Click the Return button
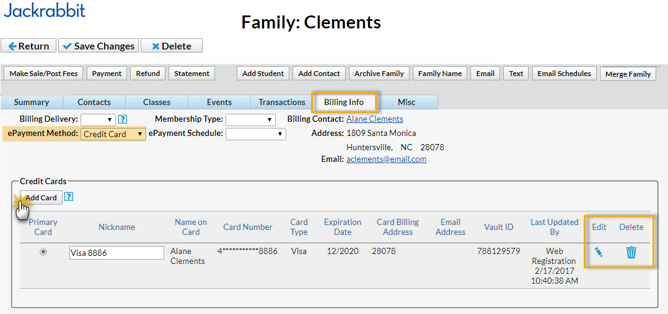The width and height of the screenshot is (668, 314). coord(29,46)
